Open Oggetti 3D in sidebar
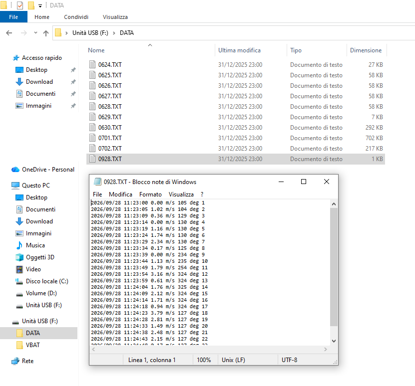 pos(40,257)
